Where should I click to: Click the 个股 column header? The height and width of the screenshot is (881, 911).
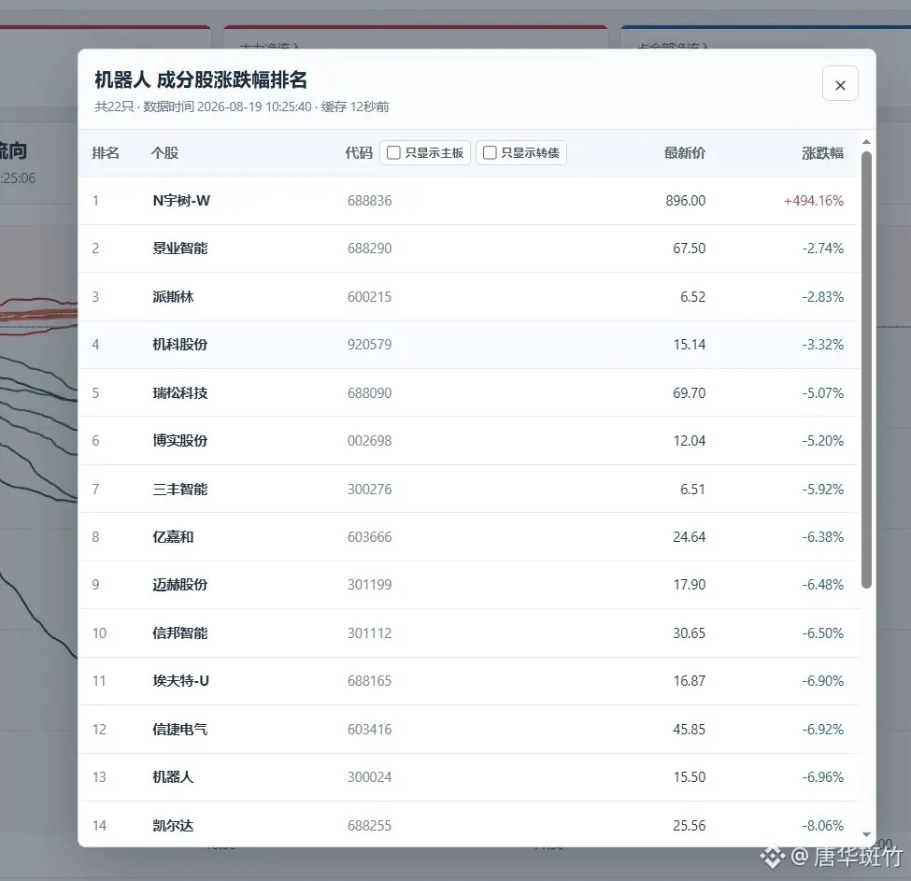coord(165,153)
